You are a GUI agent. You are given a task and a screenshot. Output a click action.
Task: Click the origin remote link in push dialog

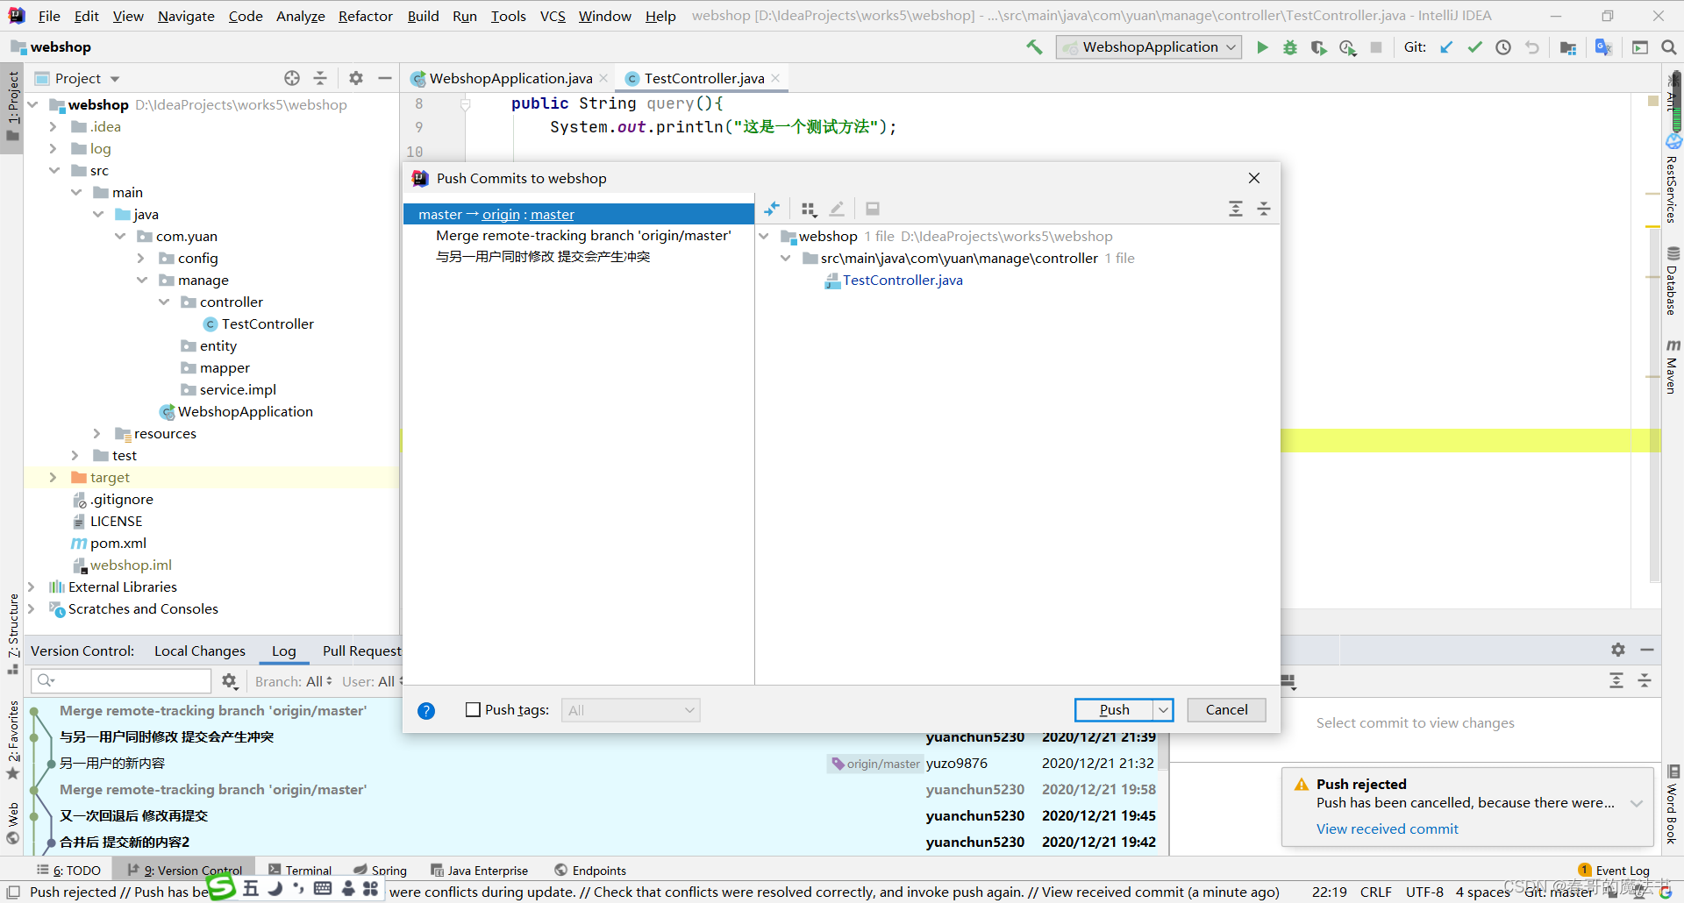click(x=501, y=215)
